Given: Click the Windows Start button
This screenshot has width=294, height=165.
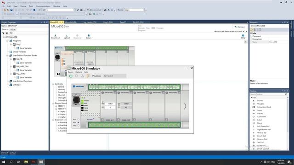Looking at the screenshot, I should pos(4,162).
